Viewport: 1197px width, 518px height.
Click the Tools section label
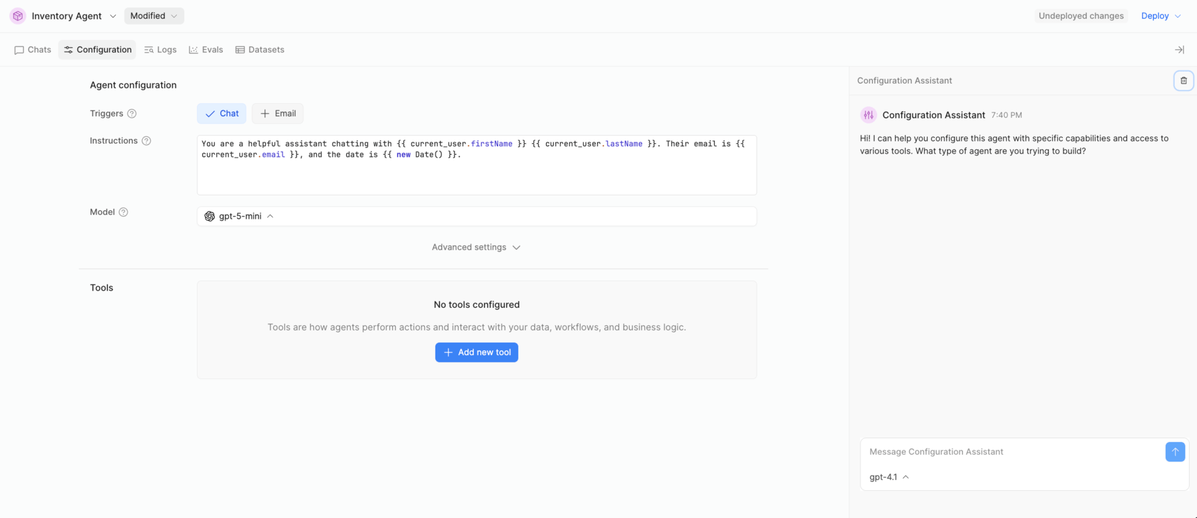(x=102, y=288)
